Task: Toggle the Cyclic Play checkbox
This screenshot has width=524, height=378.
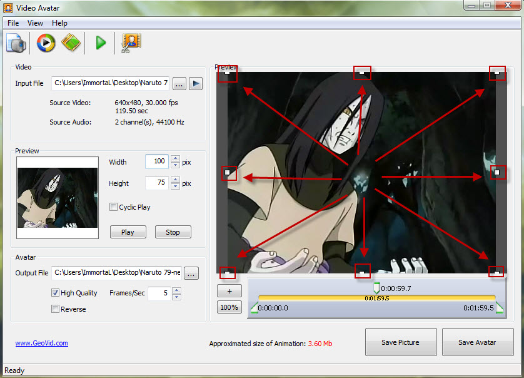Action: coord(113,207)
